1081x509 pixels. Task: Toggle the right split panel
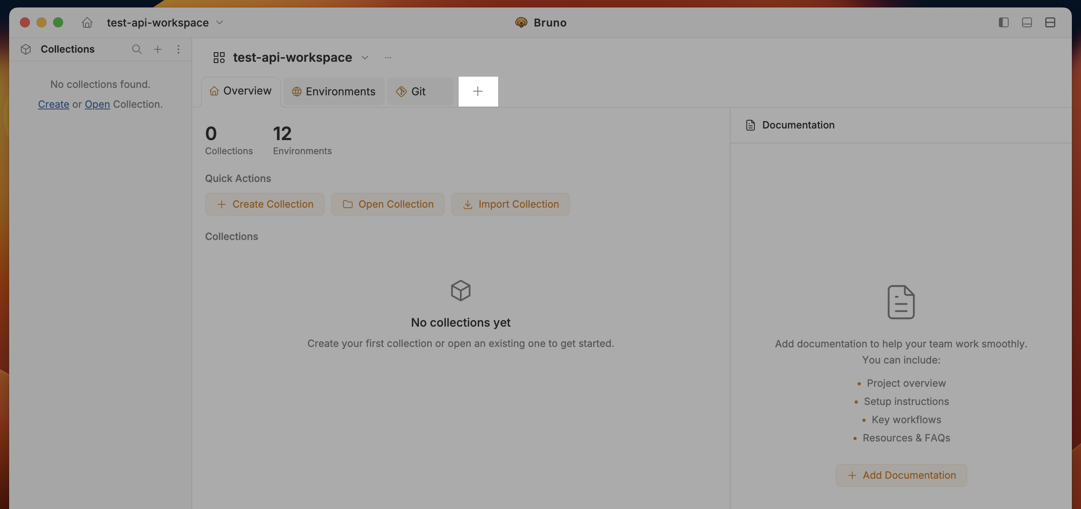1050,23
